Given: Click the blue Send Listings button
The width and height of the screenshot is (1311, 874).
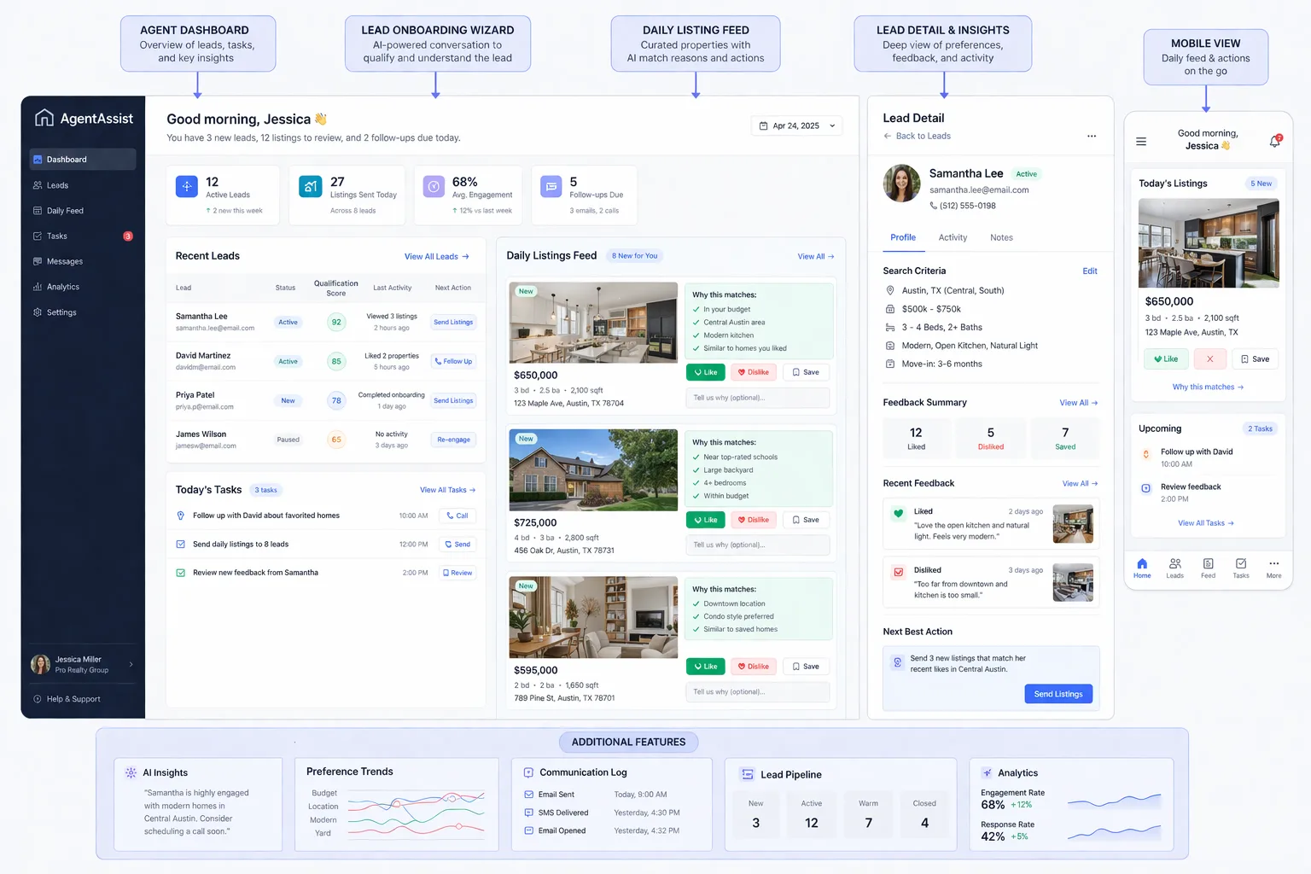Looking at the screenshot, I should pyautogui.click(x=1058, y=694).
